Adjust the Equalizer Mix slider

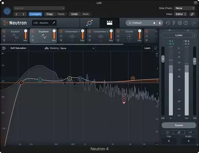coord(54,35)
